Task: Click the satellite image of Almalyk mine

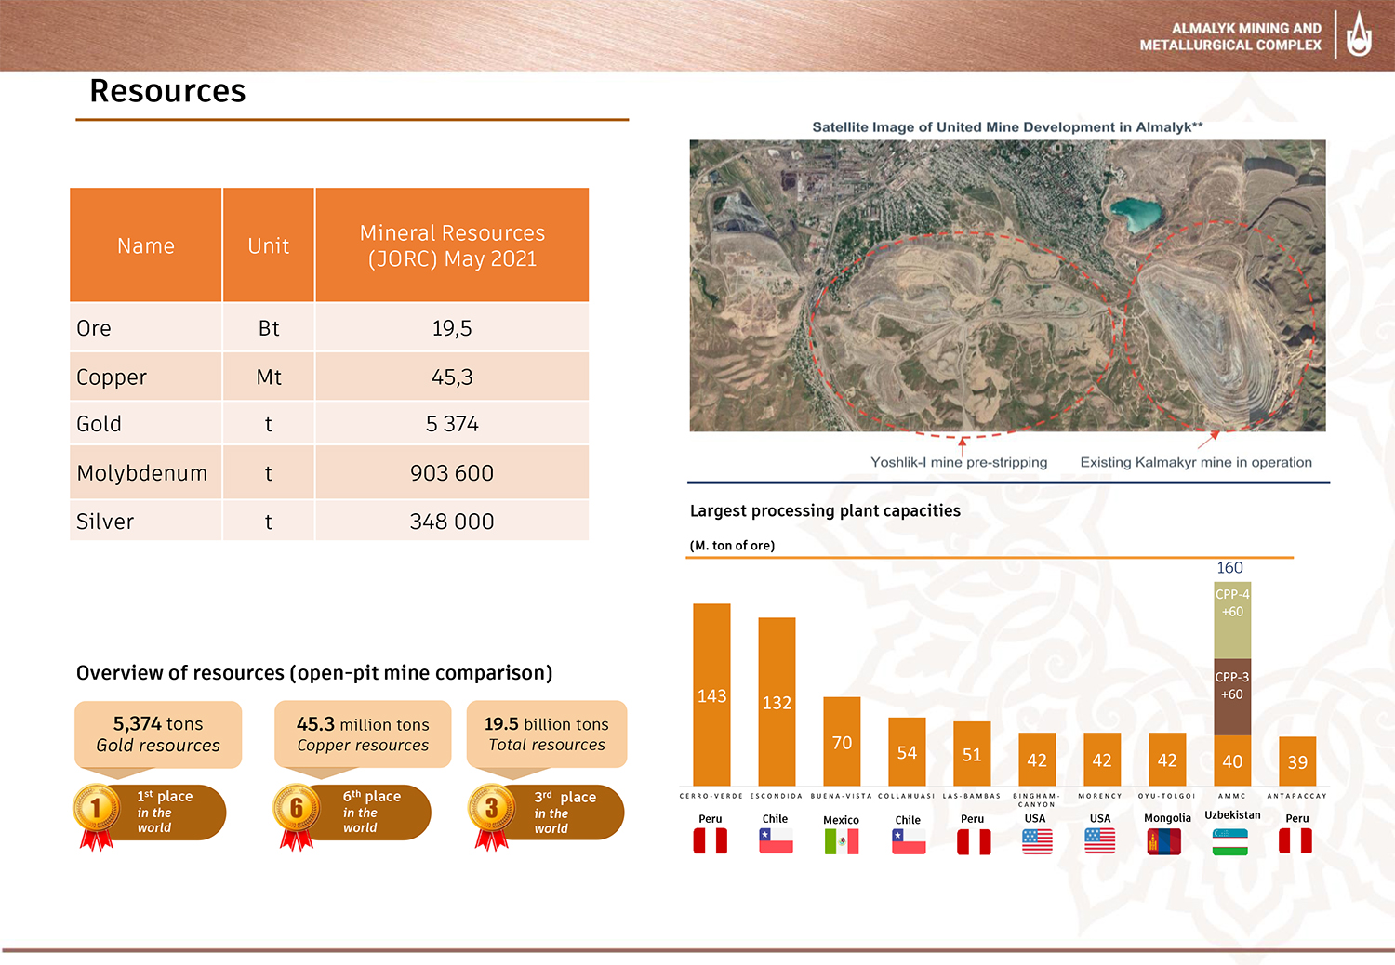Action: pyautogui.click(x=1007, y=285)
